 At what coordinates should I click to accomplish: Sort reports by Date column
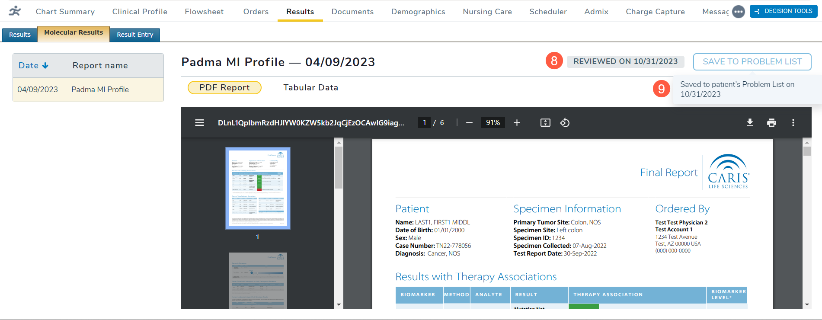tap(33, 66)
